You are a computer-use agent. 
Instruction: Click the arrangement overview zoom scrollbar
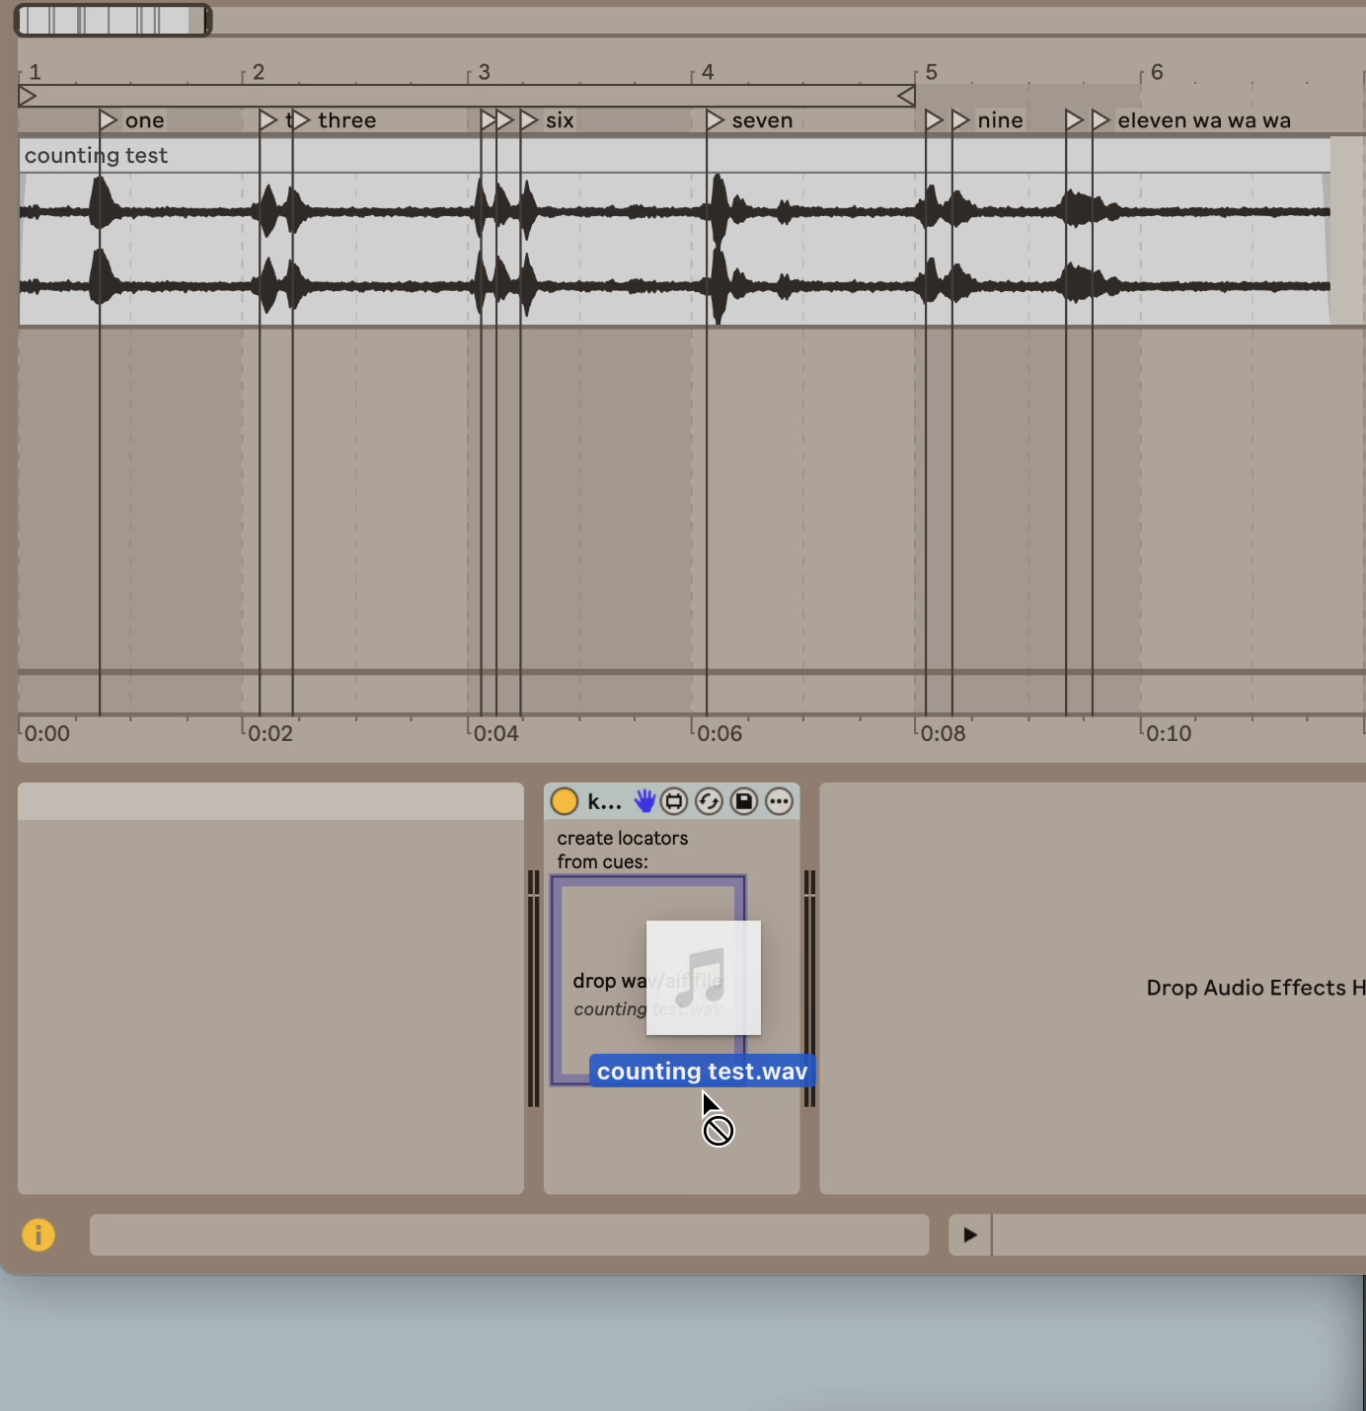click(112, 20)
